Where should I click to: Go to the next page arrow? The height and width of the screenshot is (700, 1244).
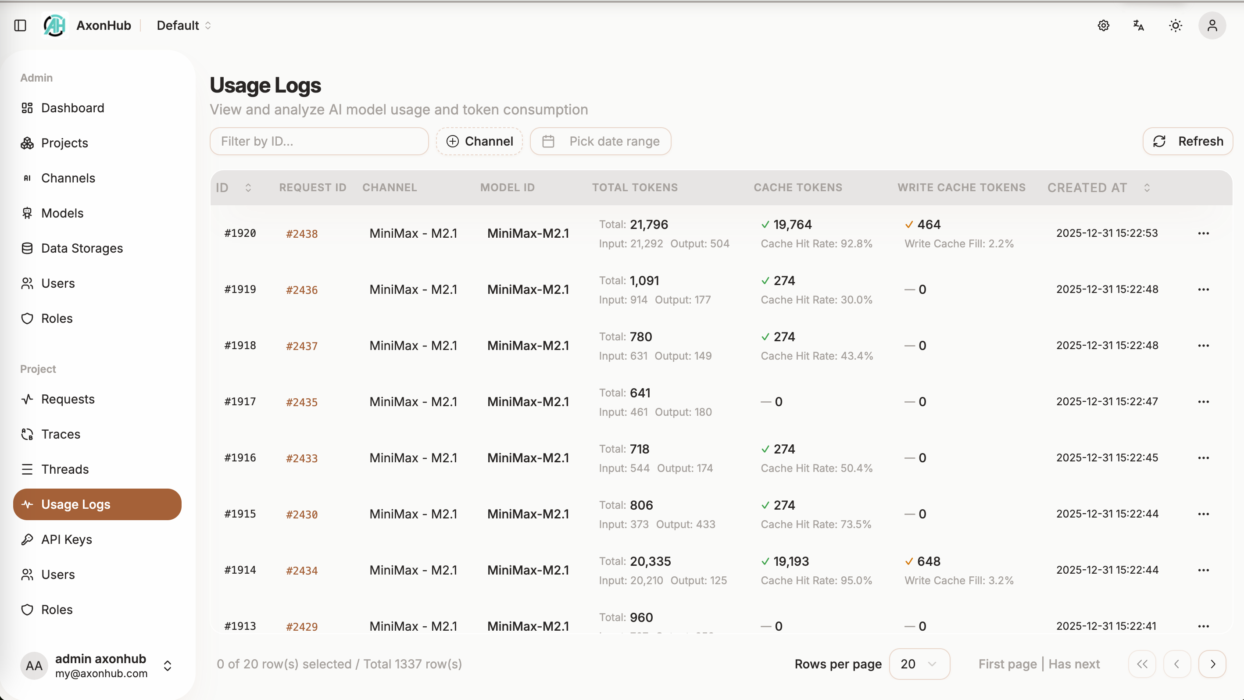coord(1212,664)
